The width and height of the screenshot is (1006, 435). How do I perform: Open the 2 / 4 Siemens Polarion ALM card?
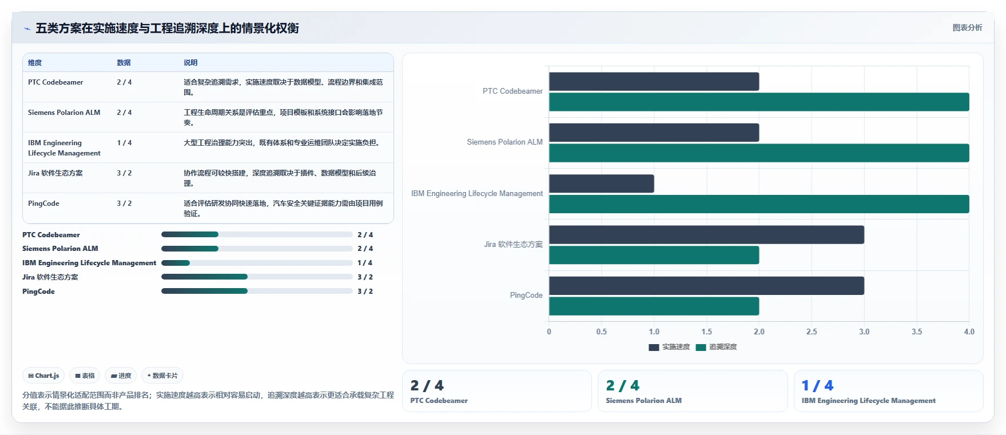[x=693, y=391]
